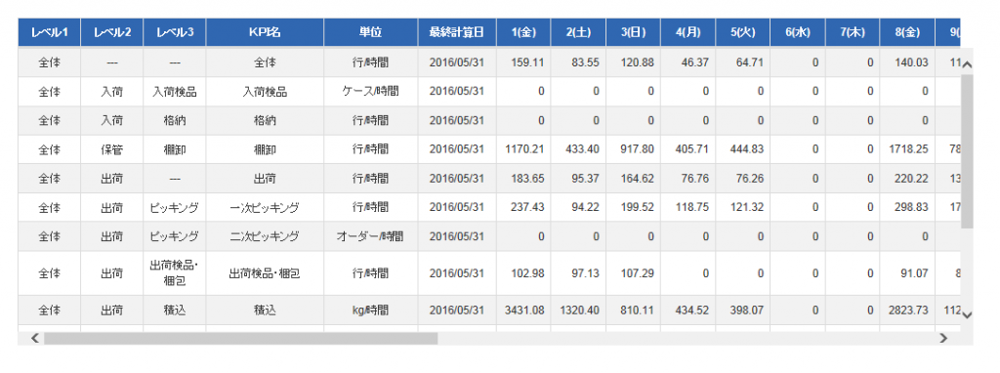The image size is (1000, 373).
Task: Click the ケース/時間 unit cell
Action: coord(370,92)
